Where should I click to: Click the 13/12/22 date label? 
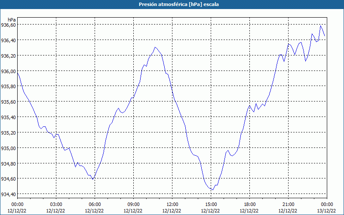coord(327,211)
